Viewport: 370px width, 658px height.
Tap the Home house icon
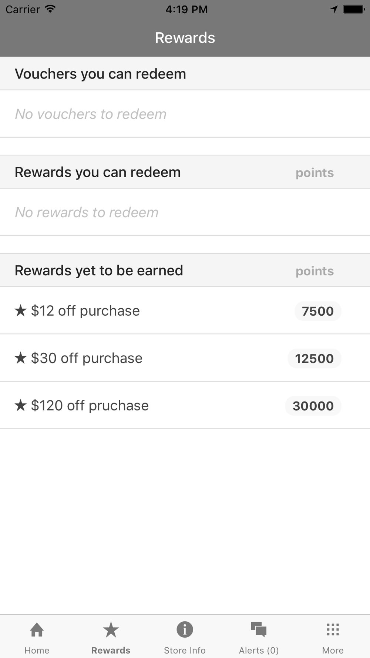coord(37,630)
